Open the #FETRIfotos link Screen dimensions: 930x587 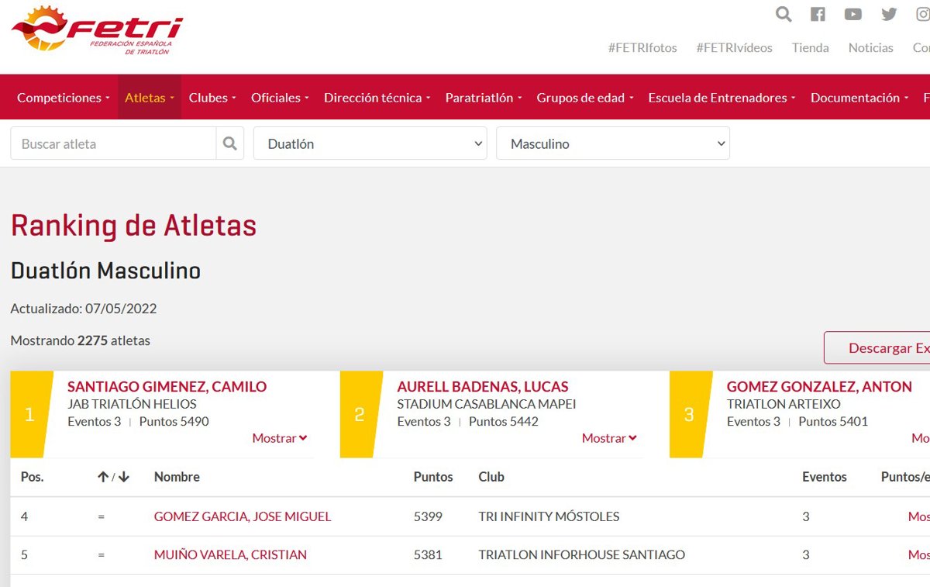(642, 47)
